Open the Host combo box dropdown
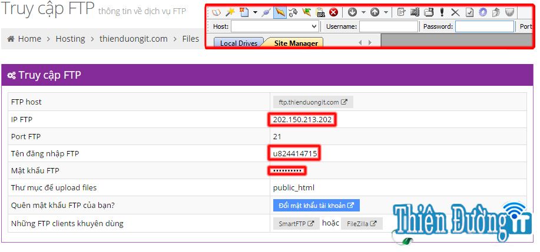 coord(313,26)
